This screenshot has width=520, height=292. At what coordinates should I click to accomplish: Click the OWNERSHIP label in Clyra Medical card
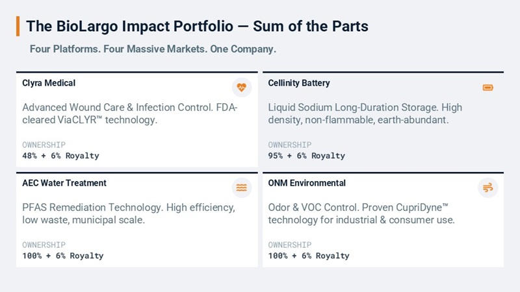pos(44,145)
